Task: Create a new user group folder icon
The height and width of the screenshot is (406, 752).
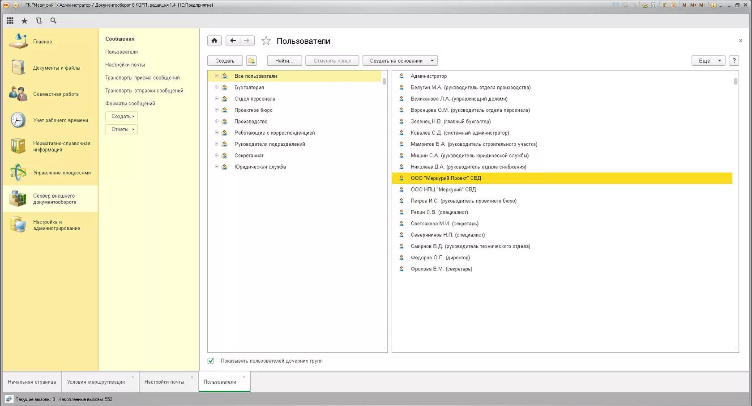Action: [252, 61]
